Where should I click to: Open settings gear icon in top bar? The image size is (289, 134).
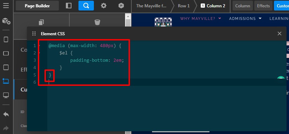(104, 6)
